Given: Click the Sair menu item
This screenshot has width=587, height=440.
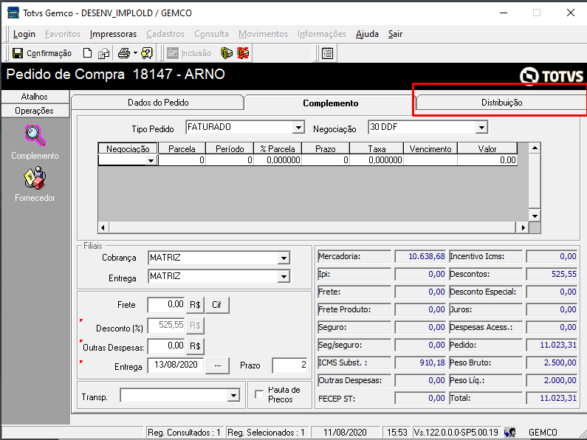Looking at the screenshot, I should [x=395, y=34].
